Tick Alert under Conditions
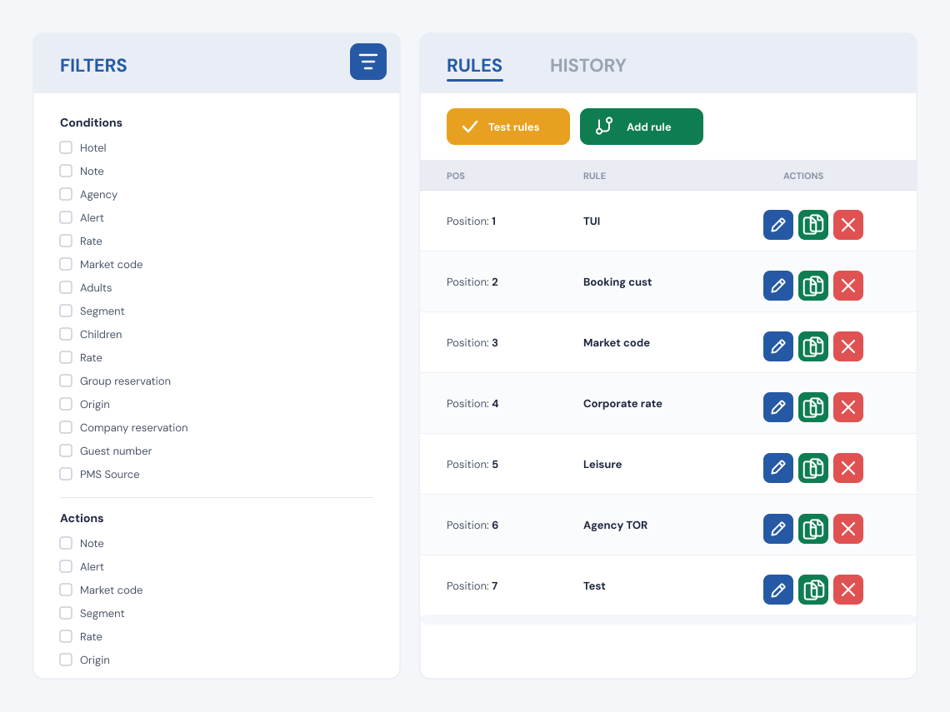950x712 pixels. click(66, 218)
